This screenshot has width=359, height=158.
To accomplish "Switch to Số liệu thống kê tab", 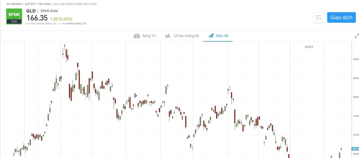I will tap(182, 36).
